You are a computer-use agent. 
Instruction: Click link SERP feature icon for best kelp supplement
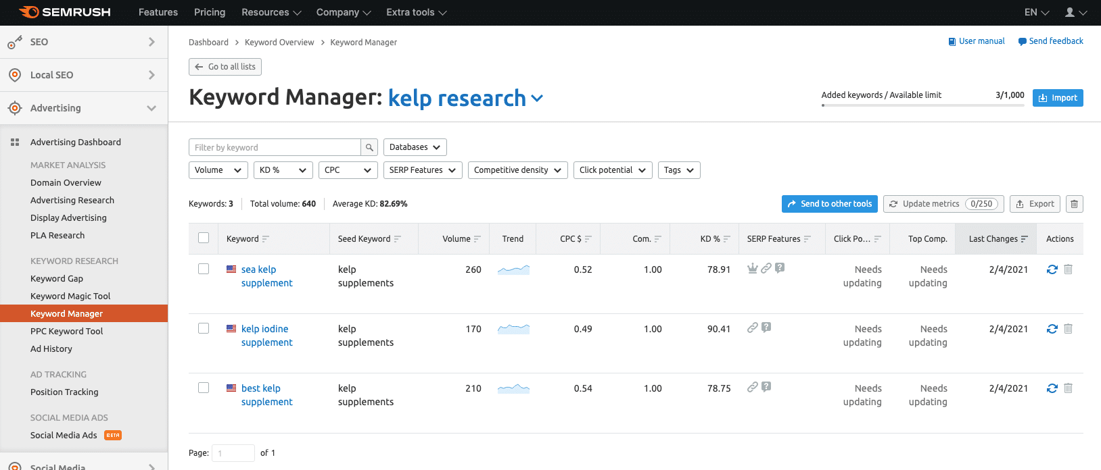click(752, 387)
